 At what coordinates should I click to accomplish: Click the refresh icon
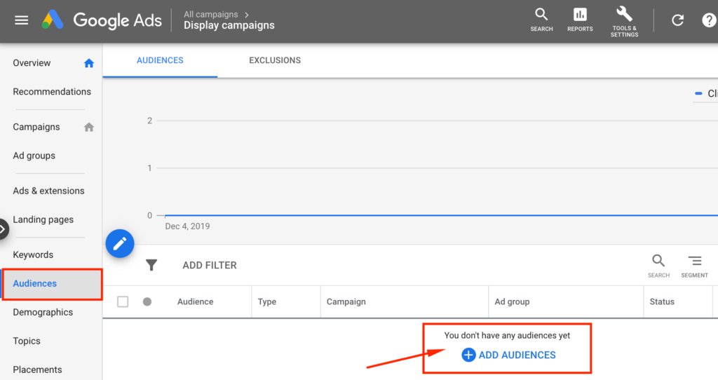[x=677, y=20]
